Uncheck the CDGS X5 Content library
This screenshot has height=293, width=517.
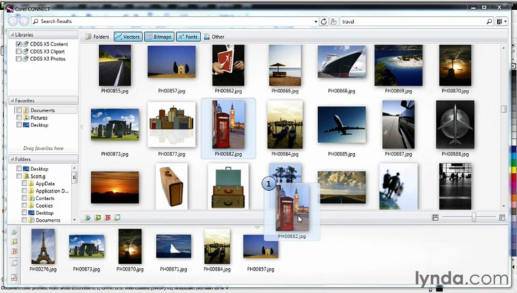tap(19, 44)
